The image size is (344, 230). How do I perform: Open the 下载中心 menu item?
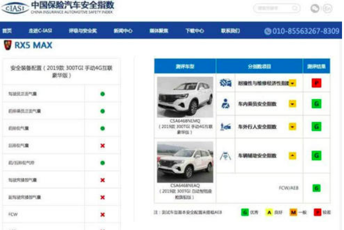195,31
